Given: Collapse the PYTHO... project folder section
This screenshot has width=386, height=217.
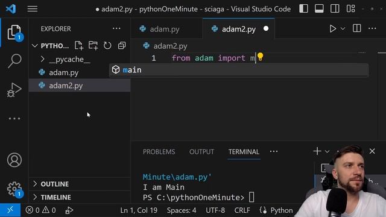Looking at the screenshot, I should pyautogui.click(x=55, y=46).
